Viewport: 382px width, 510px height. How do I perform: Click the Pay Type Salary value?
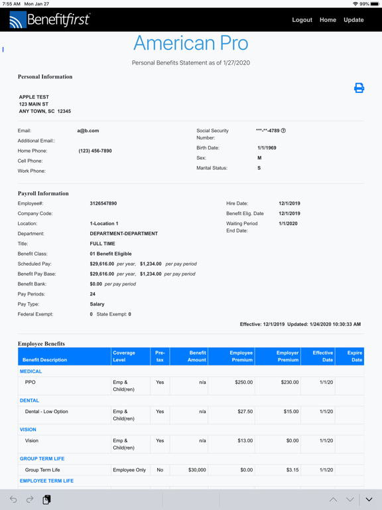point(97,304)
